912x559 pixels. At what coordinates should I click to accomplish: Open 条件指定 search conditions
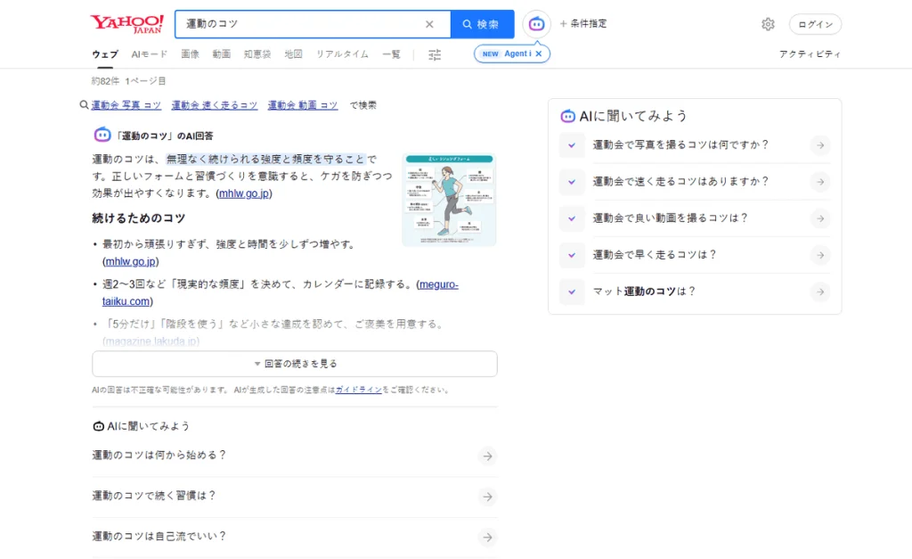(x=583, y=24)
